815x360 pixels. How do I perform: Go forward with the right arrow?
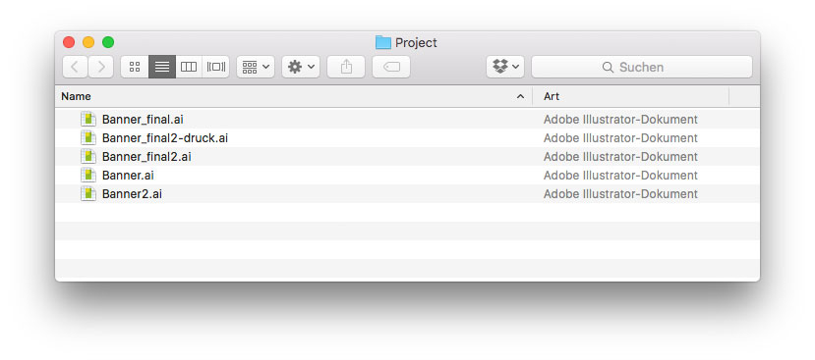click(x=101, y=67)
